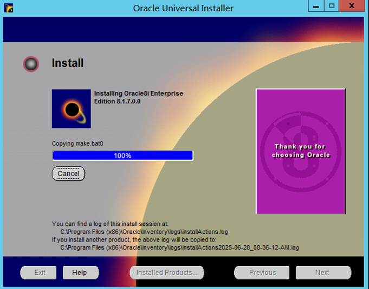
Task: Open Installed Products list
Action: click(166, 273)
